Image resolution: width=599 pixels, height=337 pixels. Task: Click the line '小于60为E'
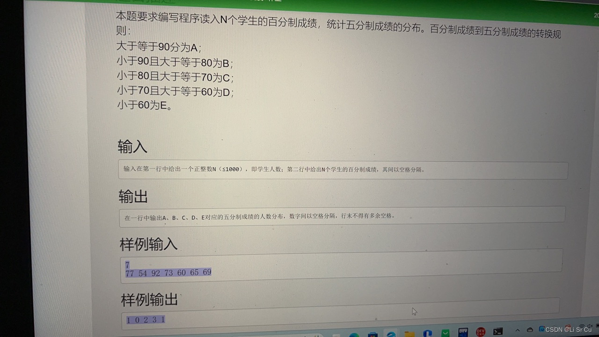point(145,105)
